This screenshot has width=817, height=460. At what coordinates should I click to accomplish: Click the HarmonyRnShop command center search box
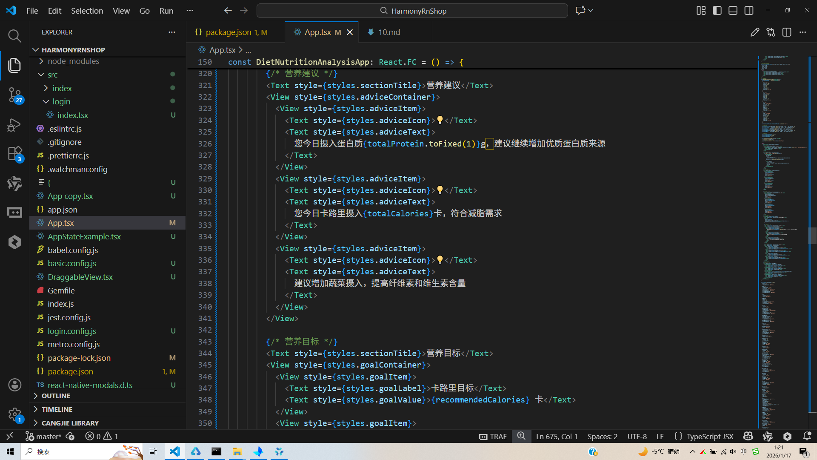click(x=412, y=11)
